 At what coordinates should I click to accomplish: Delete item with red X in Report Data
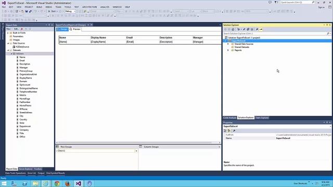(x=22, y=29)
